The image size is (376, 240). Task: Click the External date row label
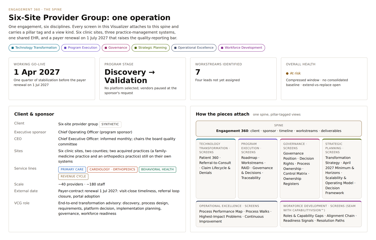[x=26, y=191]
